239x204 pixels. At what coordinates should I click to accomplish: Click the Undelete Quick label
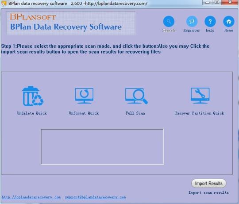[32, 113]
